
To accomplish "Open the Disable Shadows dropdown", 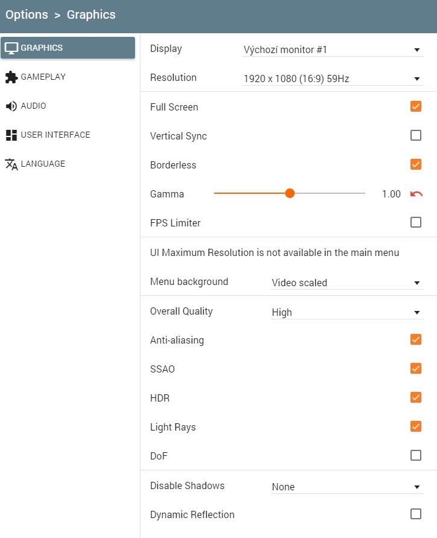I will pyautogui.click(x=347, y=487).
